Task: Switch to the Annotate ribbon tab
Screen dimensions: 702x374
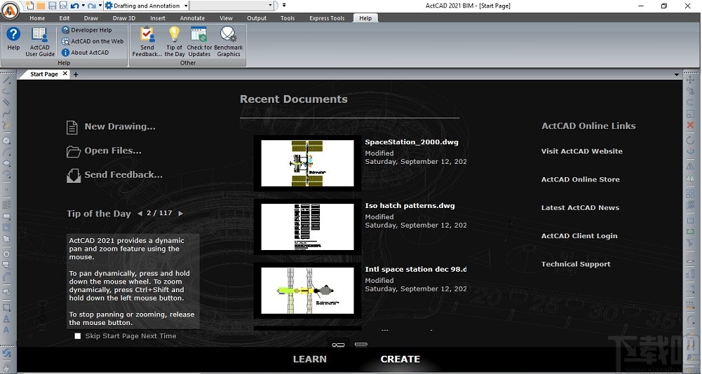Action: pos(192,18)
